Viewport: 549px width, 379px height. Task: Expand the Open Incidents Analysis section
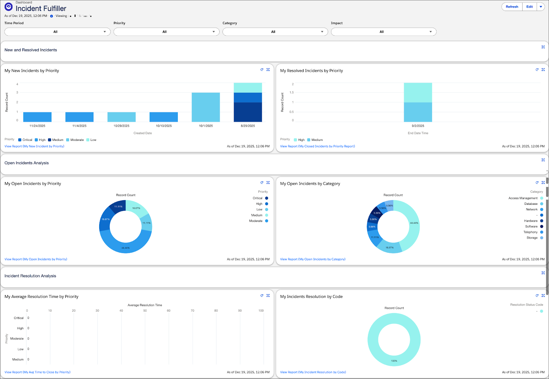point(543,160)
